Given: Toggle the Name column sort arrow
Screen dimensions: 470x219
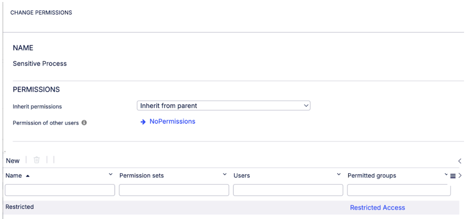Looking at the screenshot, I should [x=27, y=176].
